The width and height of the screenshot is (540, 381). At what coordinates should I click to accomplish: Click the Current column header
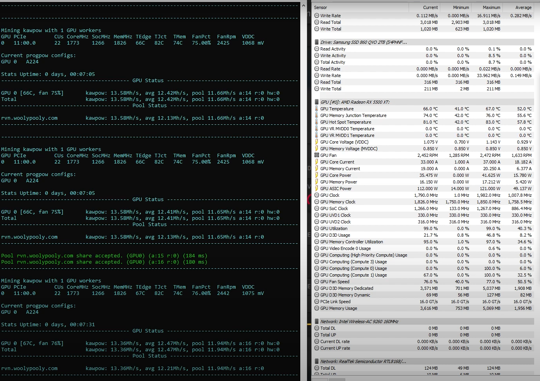[x=425, y=7]
